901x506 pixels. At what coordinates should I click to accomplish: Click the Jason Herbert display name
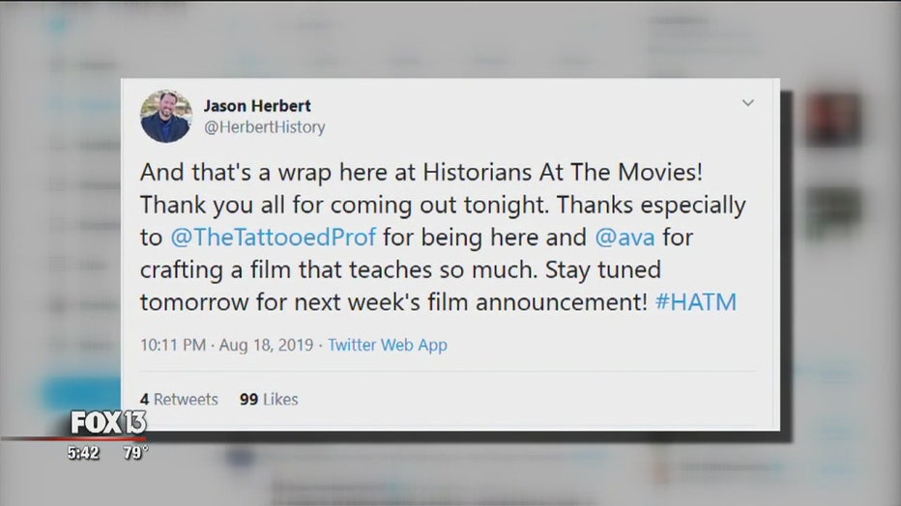pyautogui.click(x=257, y=106)
